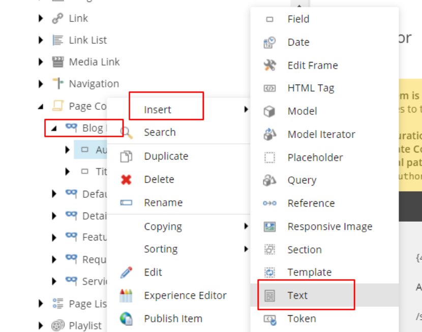The height and width of the screenshot is (332, 422).
Task: Click the Link List icon
Action: (57, 40)
